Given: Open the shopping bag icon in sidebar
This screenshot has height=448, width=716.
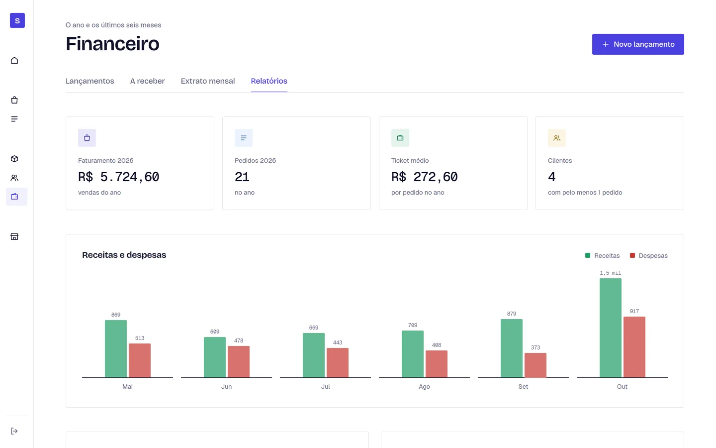Looking at the screenshot, I should [x=14, y=100].
